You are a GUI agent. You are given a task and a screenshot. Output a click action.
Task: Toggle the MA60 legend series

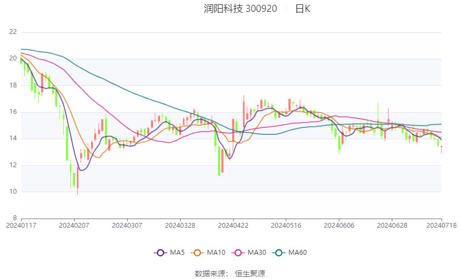(x=290, y=253)
